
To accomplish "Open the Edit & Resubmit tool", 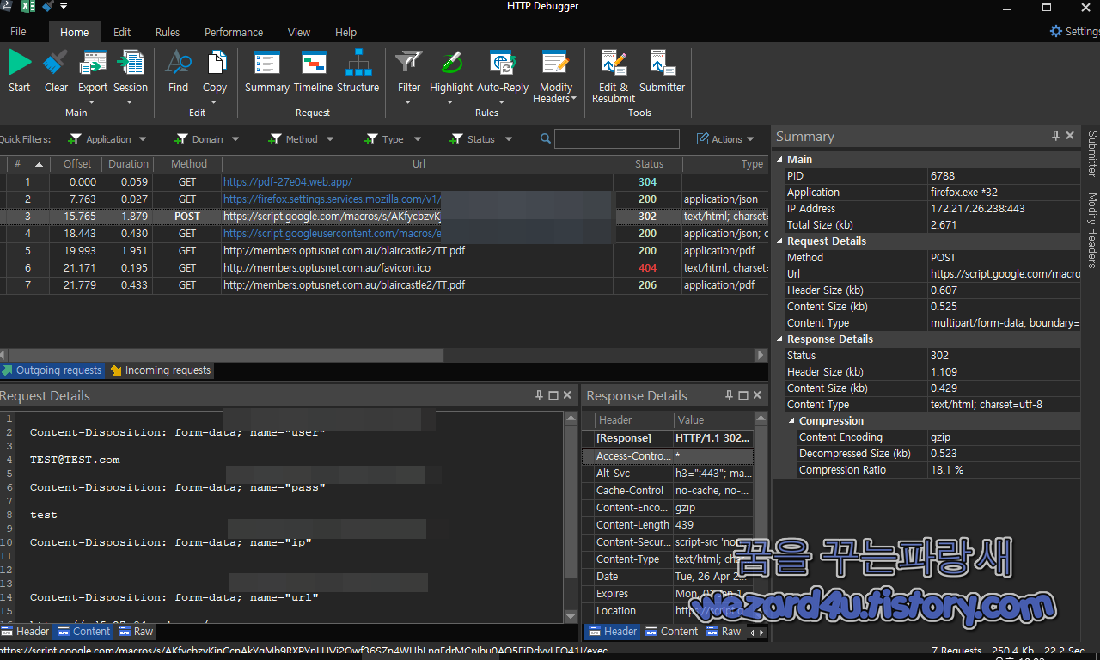I will point(613,73).
